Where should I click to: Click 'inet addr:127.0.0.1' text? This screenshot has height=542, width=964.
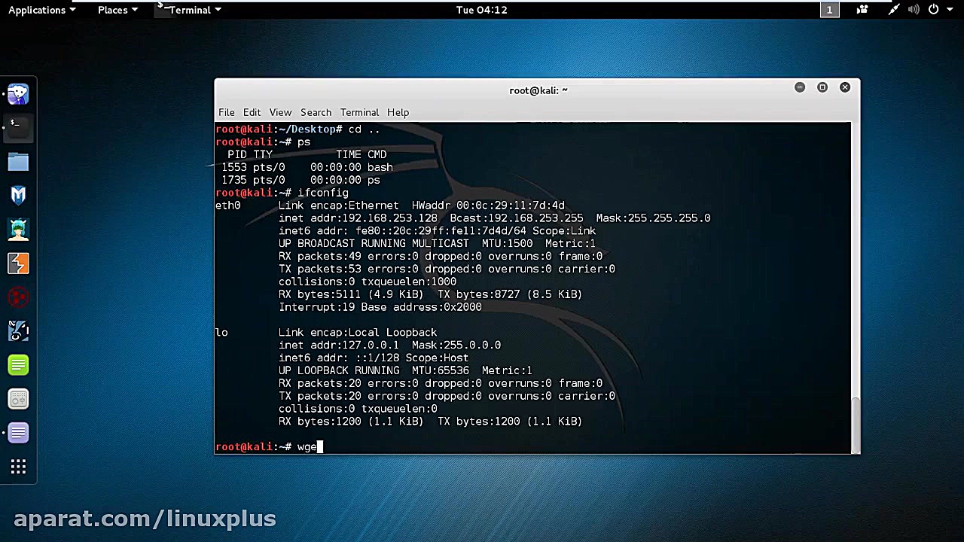pyautogui.click(x=339, y=346)
